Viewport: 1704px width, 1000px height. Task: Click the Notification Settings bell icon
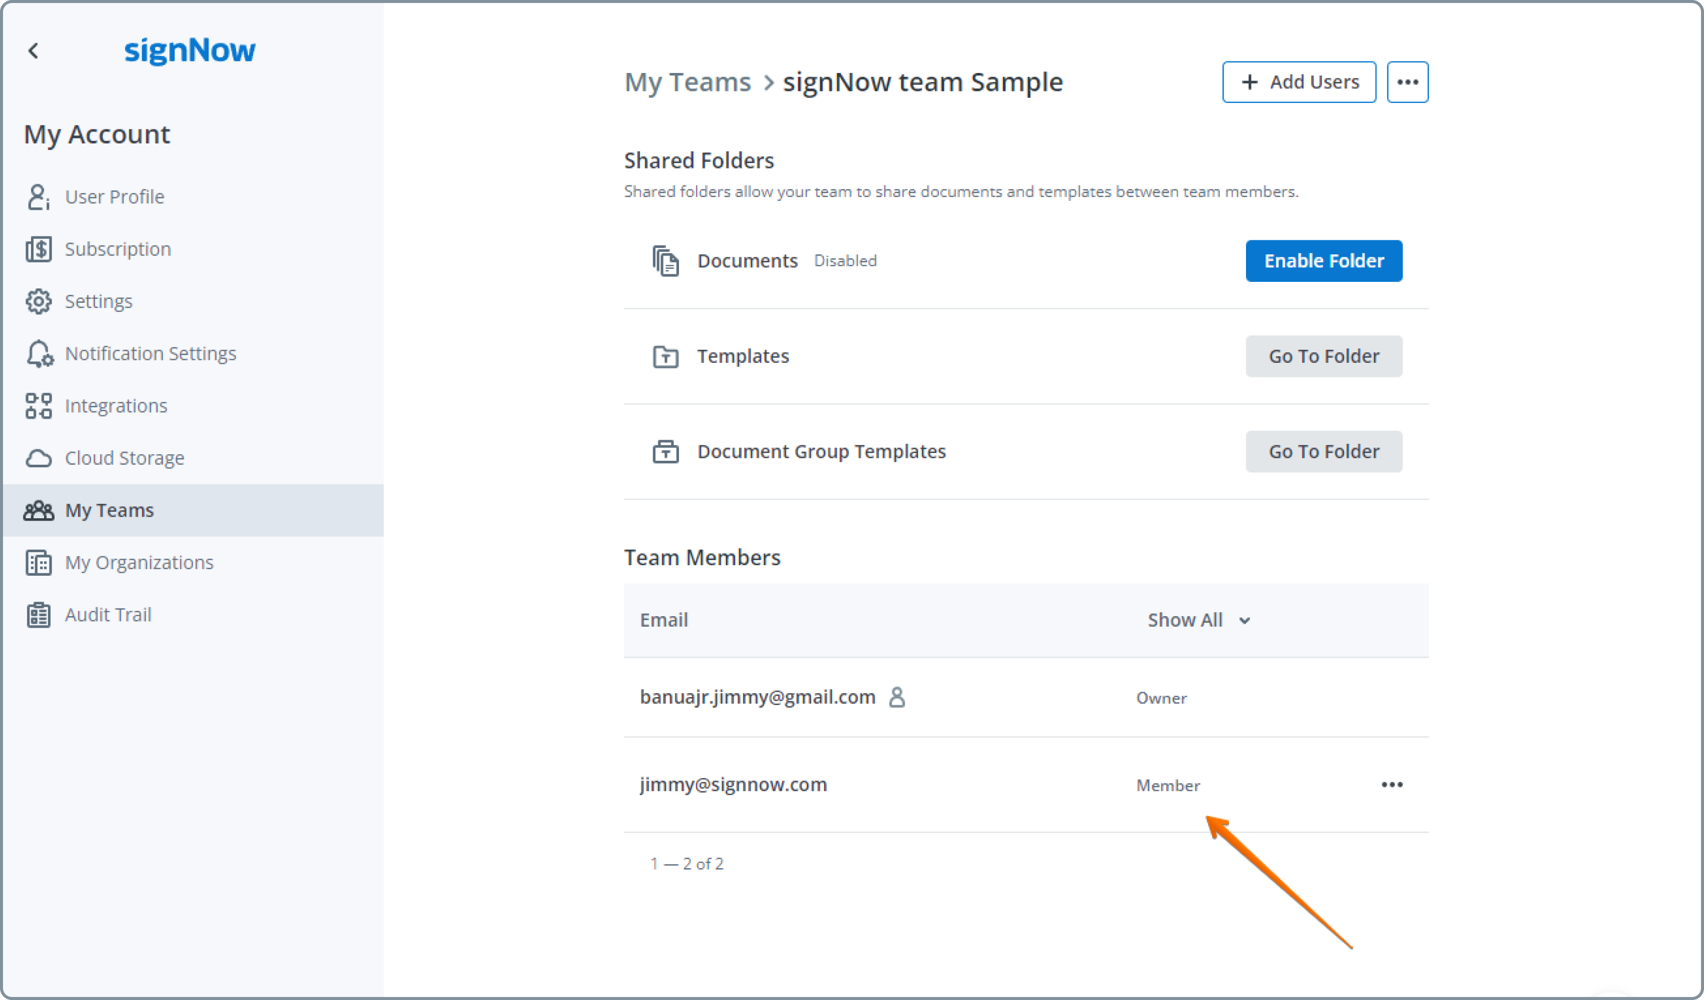(x=39, y=353)
